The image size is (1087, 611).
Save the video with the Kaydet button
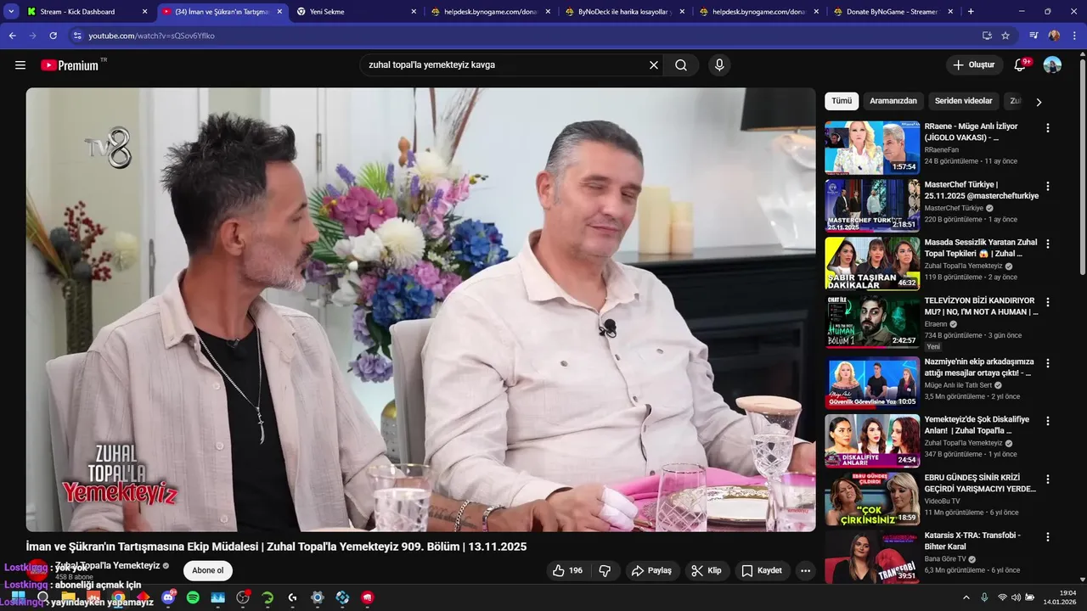[x=763, y=570]
